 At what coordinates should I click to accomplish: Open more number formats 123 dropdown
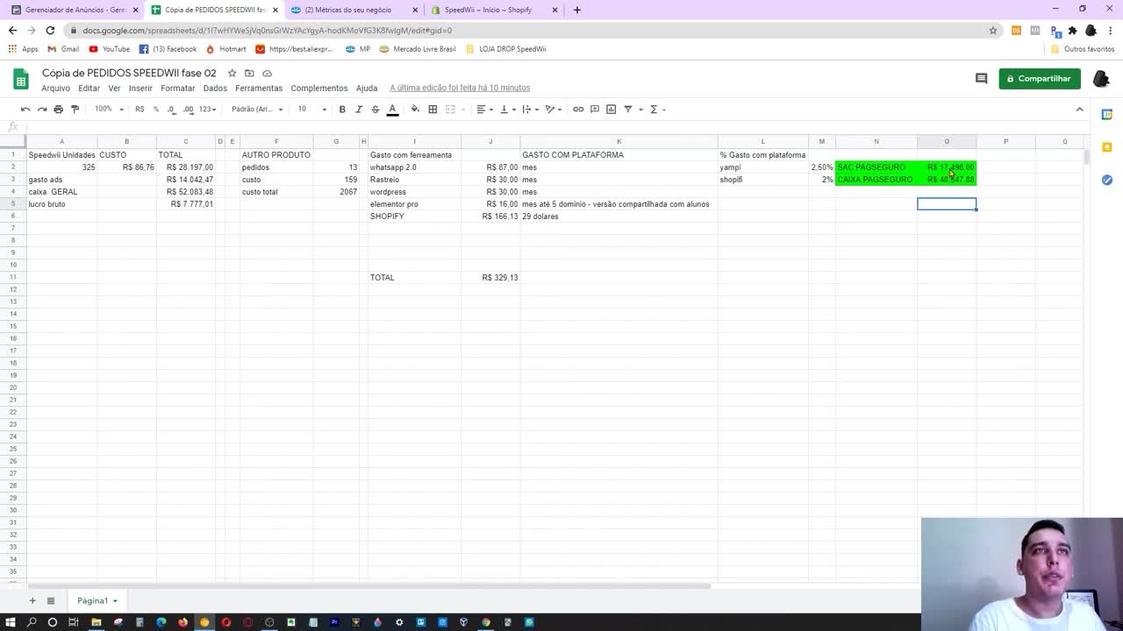208,110
